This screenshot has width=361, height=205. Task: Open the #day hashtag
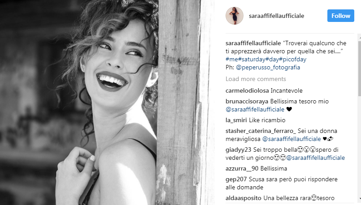272,59
